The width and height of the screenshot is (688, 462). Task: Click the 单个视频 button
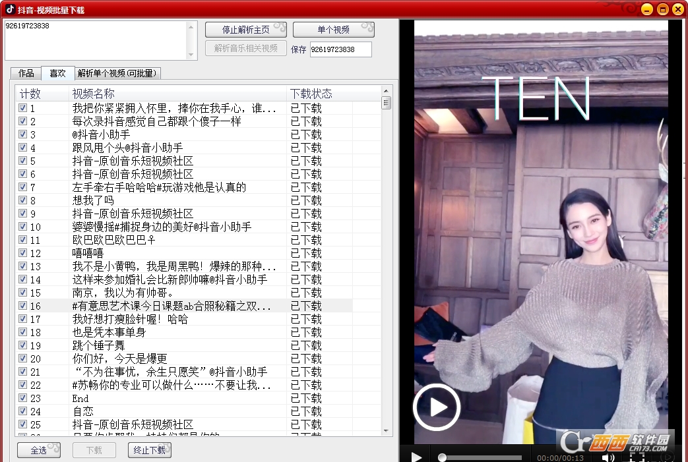pyautogui.click(x=334, y=30)
